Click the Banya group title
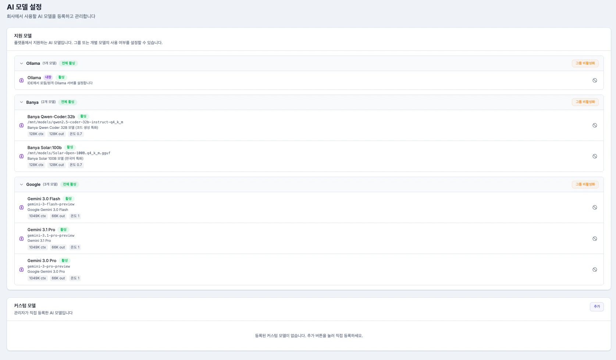The height and width of the screenshot is (360, 616). tap(32, 102)
